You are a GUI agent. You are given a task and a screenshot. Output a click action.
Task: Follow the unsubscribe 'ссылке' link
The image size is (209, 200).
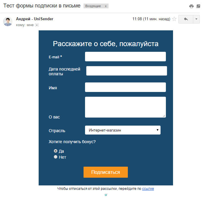(x=148, y=189)
